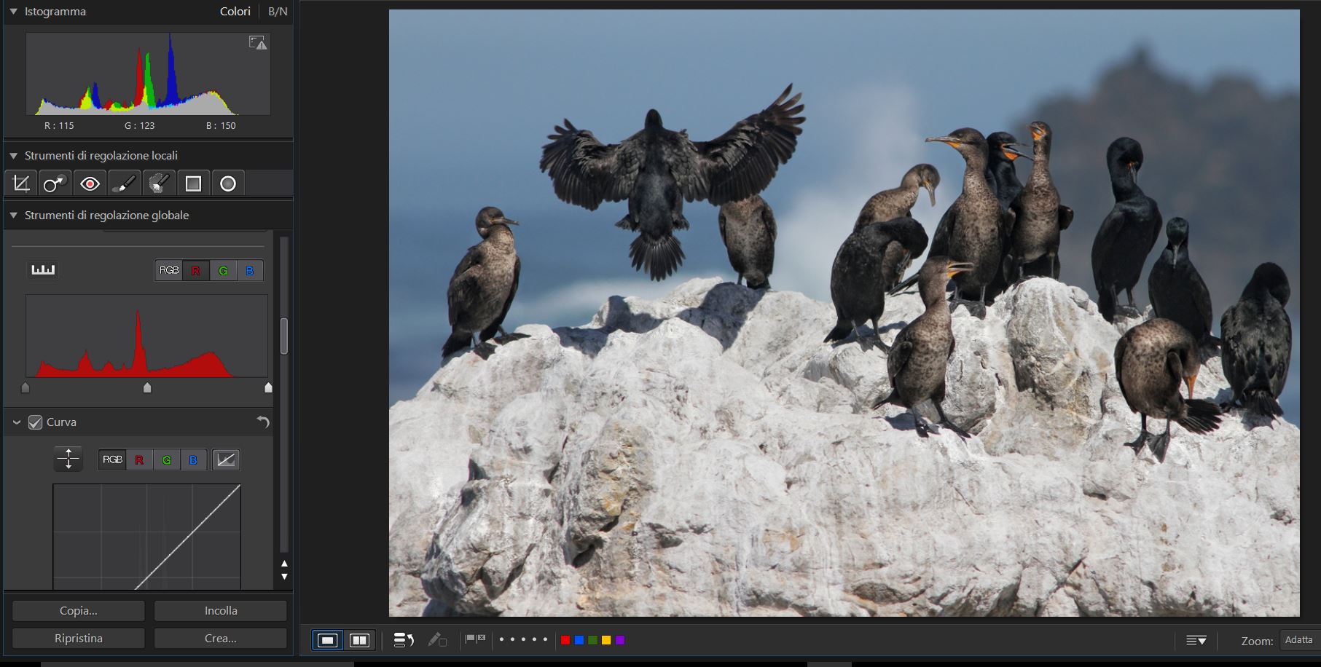This screenshot has height=667, width=1321.
Task: Click the Ripristina button
Action: click(79, 639)
